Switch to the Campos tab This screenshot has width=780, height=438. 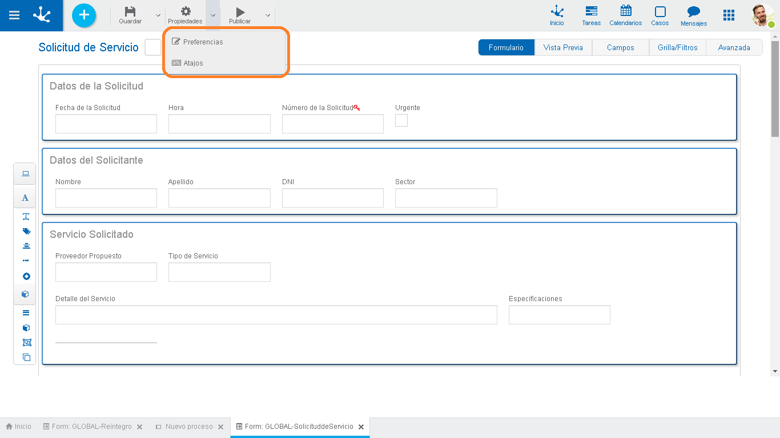click(620, 47)
